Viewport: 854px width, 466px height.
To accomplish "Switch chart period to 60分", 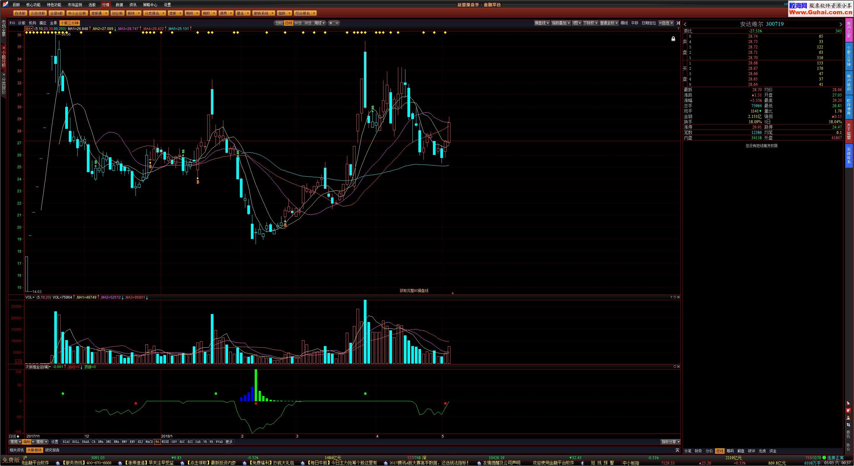I will 298,23.
